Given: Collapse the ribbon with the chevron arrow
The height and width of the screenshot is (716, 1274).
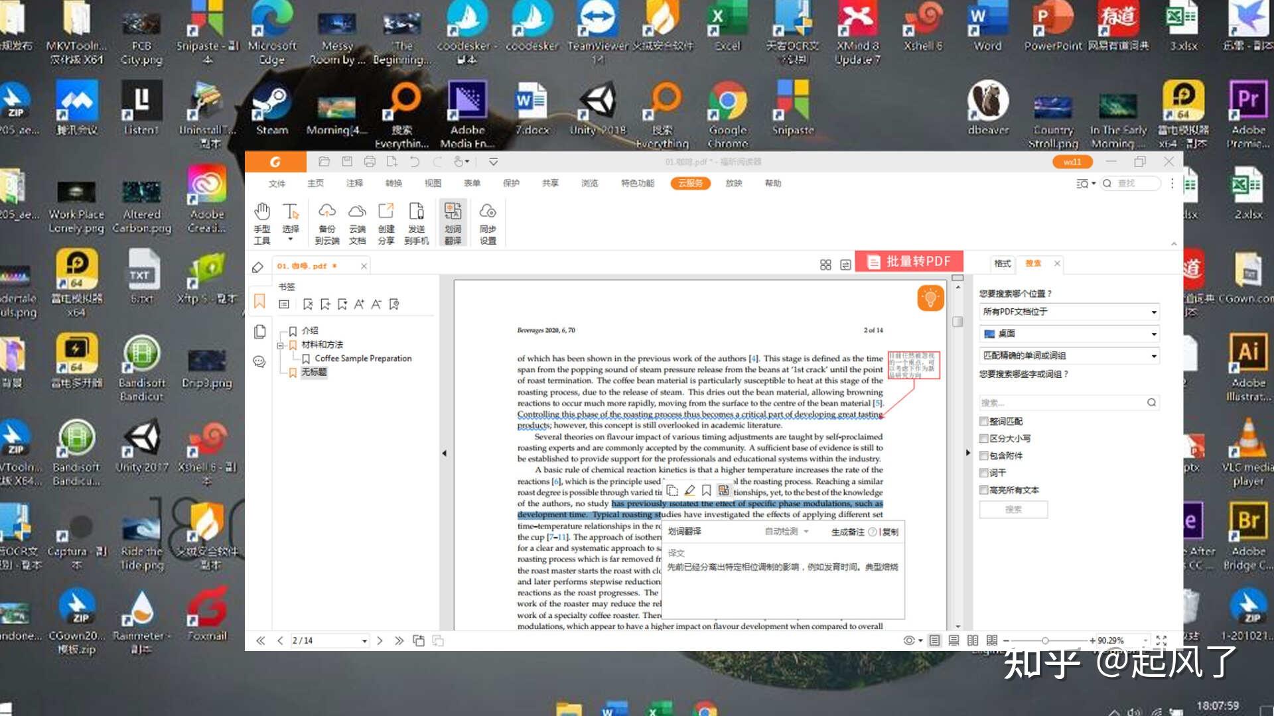Looking at the screenshot, I should (x=1174, y=244).
